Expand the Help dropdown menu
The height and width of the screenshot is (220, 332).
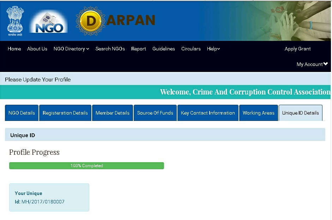pyautogui.click(x=213, y=49)
